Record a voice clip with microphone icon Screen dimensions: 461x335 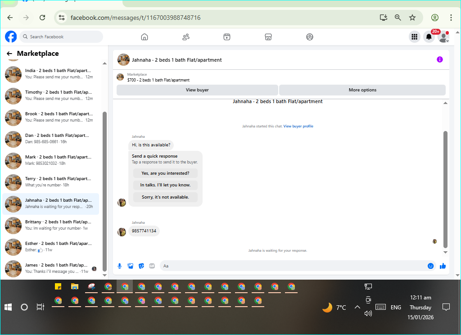(120, 266)
